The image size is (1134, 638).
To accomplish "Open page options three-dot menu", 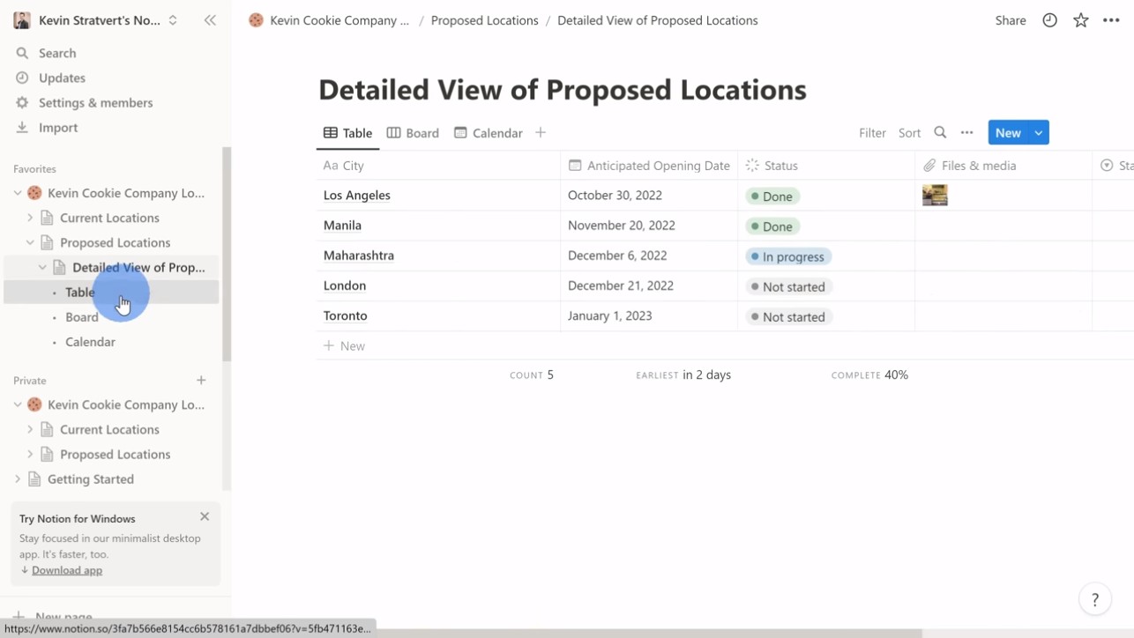I will [1111, 20].
